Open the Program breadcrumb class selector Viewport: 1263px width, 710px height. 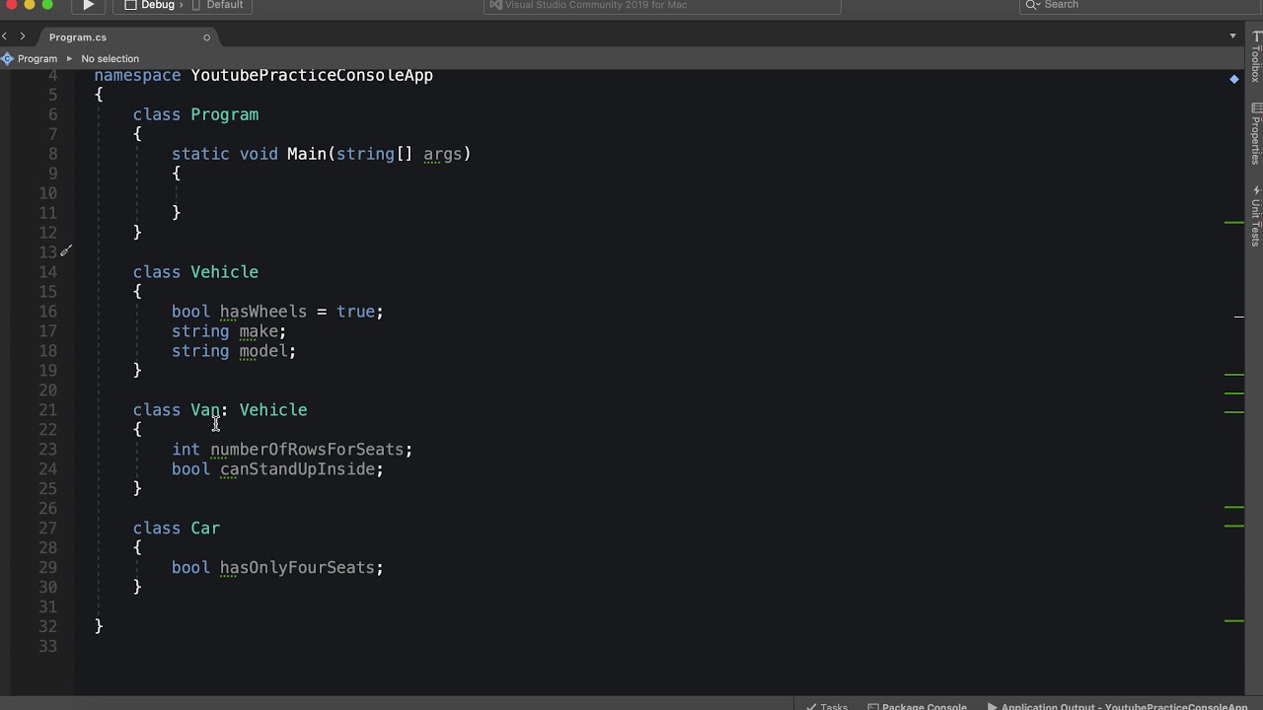tap(37, 58)
